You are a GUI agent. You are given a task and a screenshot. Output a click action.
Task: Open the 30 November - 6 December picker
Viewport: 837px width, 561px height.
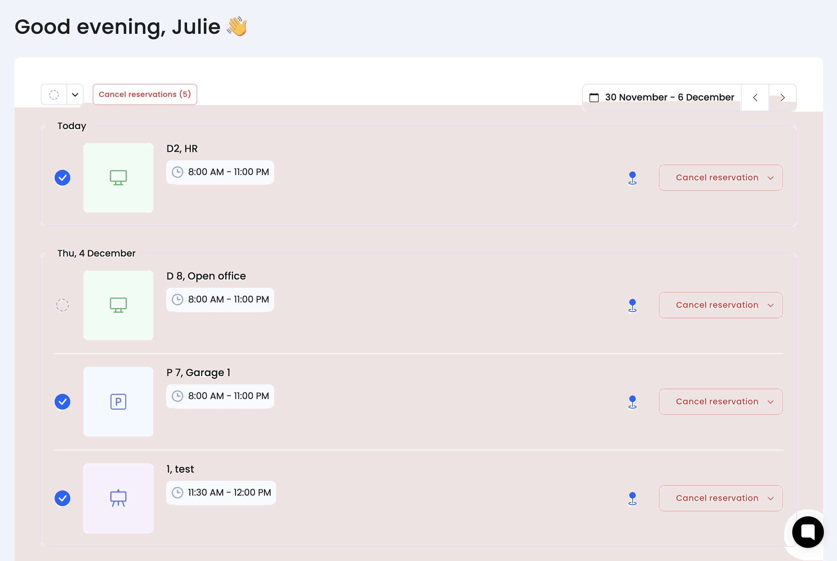[x=669, y=97]
